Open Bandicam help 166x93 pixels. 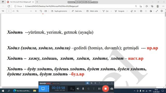tap(99, 83)
